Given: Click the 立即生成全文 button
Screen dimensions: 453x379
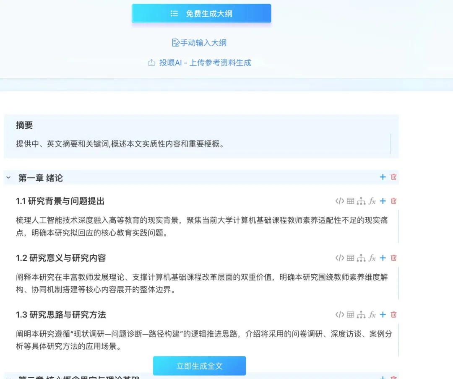Looking at the screenshot, I should click(x=200, y=366).
